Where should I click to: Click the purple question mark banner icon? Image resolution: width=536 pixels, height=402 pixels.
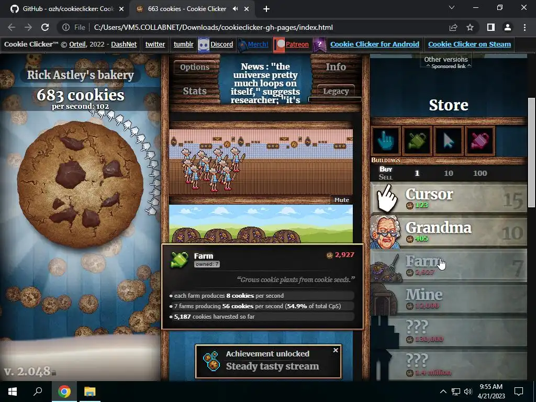319,44
